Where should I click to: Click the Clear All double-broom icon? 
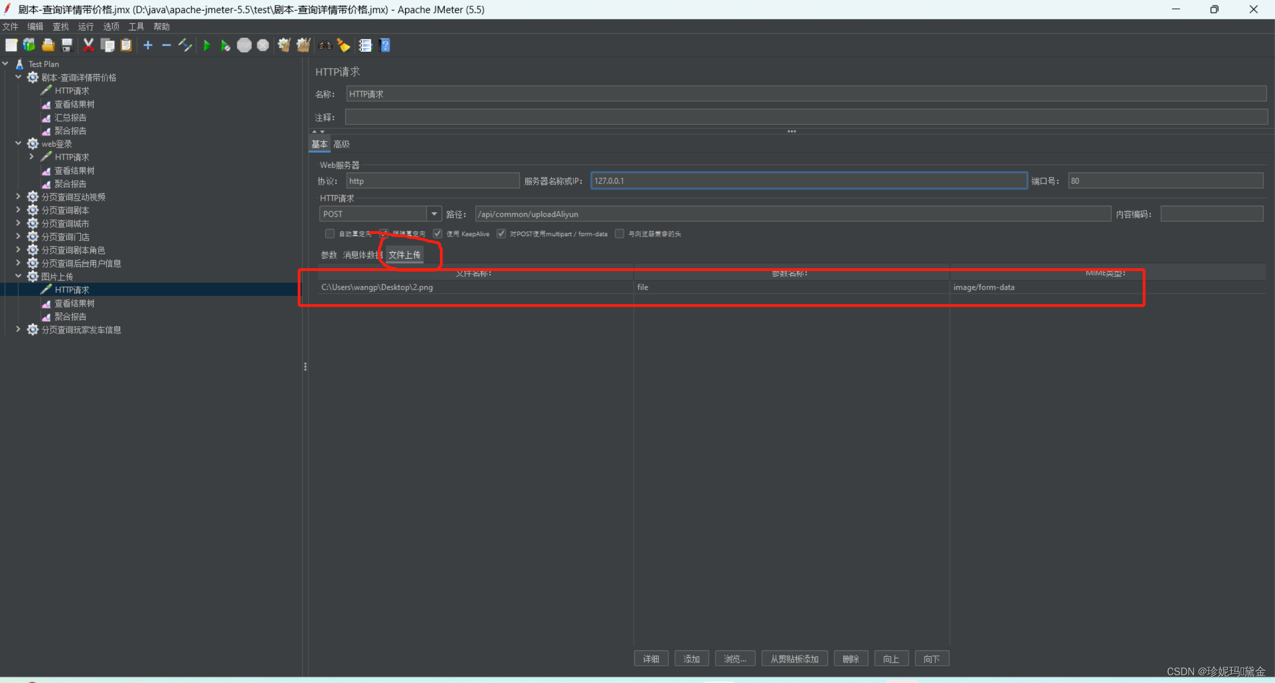coord(303,45)
